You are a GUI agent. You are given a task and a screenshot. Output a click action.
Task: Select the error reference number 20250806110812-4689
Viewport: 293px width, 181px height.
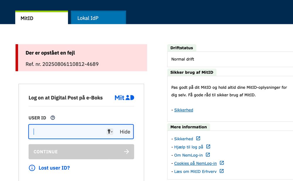70,64
